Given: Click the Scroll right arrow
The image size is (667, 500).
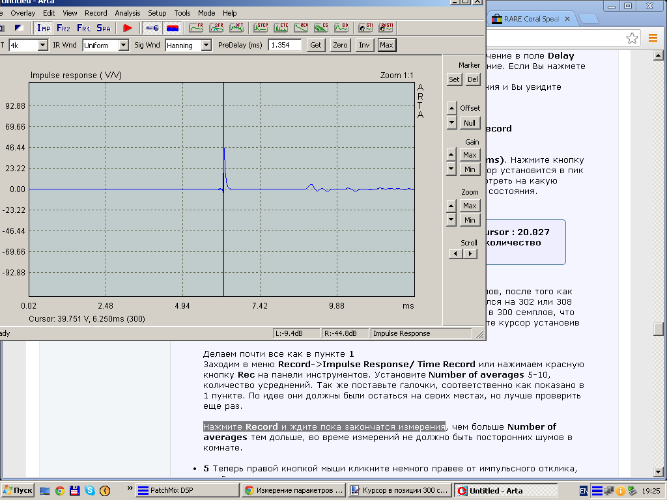Looking at the screenshot, I should (x=470, y=254).
